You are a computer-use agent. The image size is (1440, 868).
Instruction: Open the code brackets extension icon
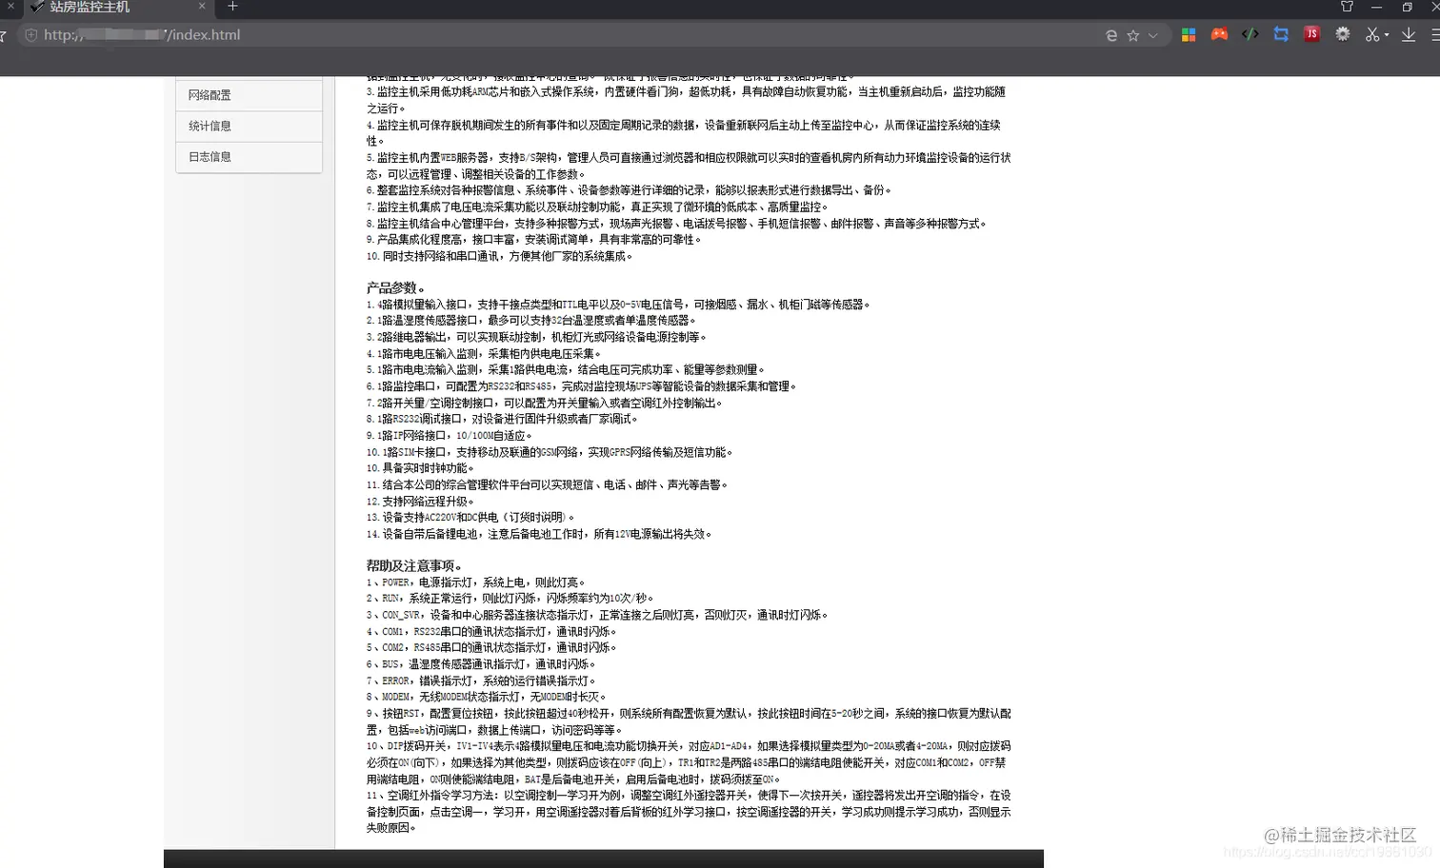(1250, 34)
